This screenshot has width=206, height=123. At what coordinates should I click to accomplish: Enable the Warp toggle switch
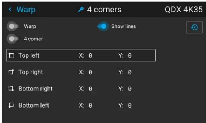pyautogui.click(x=13, y=26)
